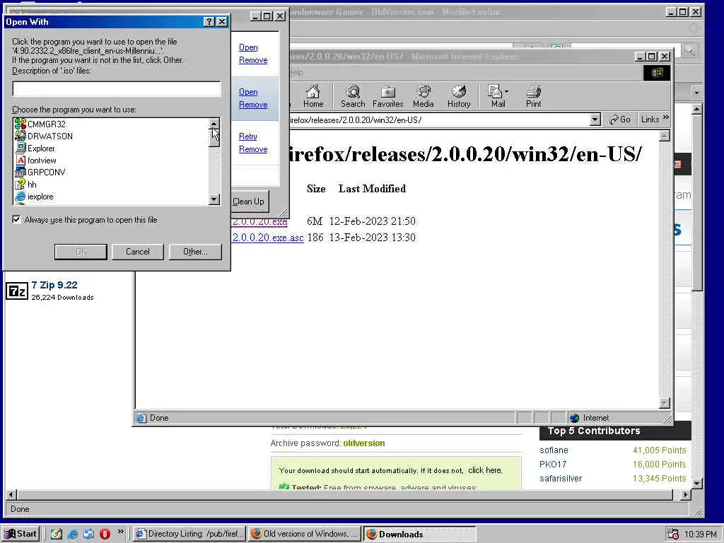Click the Print toolbar button in Internet Explorer
This screenshot has width=724, height=543.
point(533,96)
